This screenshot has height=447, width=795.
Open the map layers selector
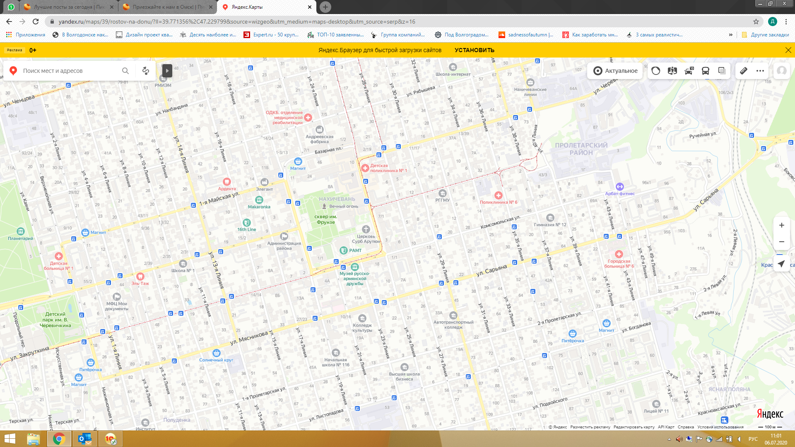722,71
